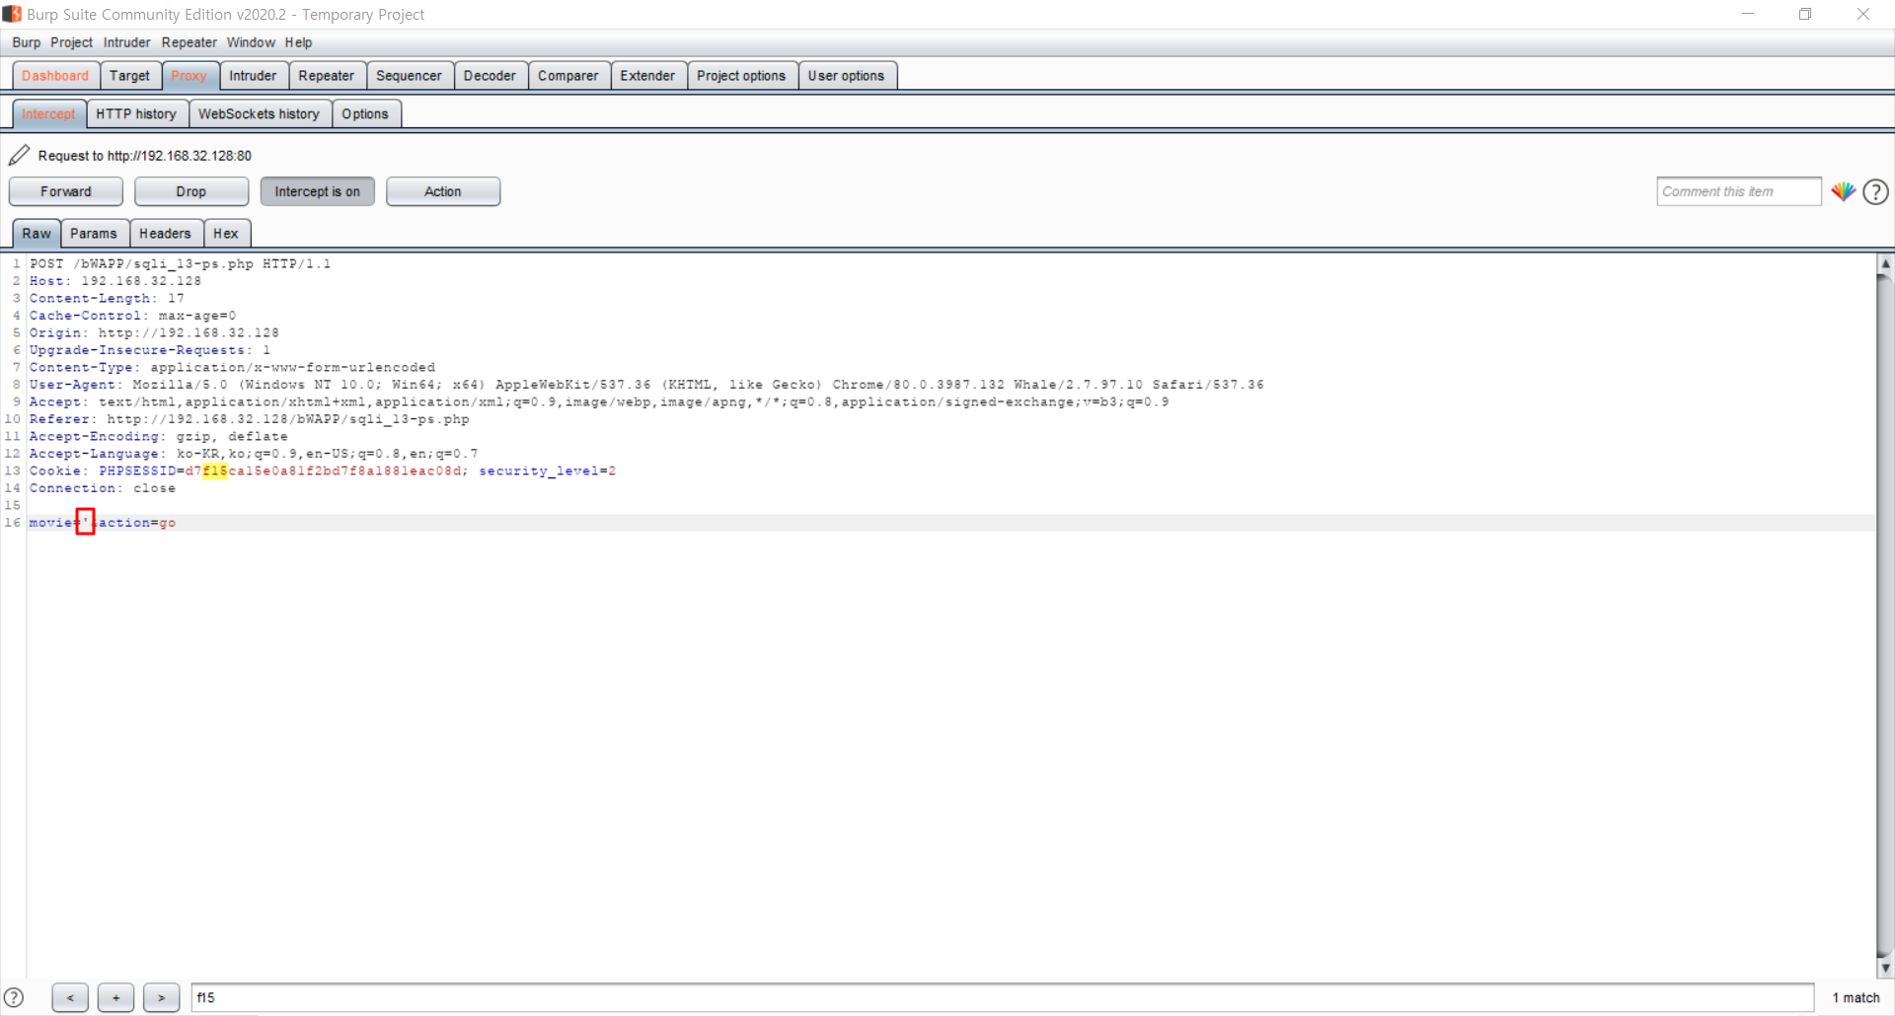Click the User-Agent header line

coord(646,385)
